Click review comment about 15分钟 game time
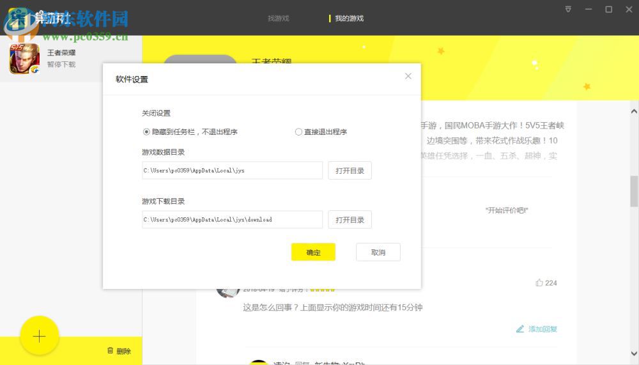 click(x=332, y=307)
